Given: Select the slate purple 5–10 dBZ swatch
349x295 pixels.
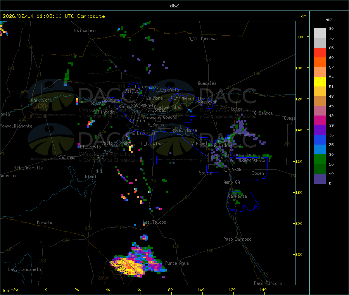Looking at the screenshot, I should point(320,179).
